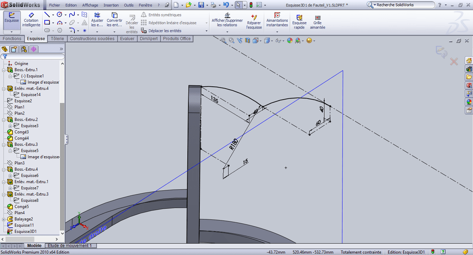The height and width of the screenshot is (255, 473).
Task: Click Réparer l'esquisse tool
Action: click(254, 22)
